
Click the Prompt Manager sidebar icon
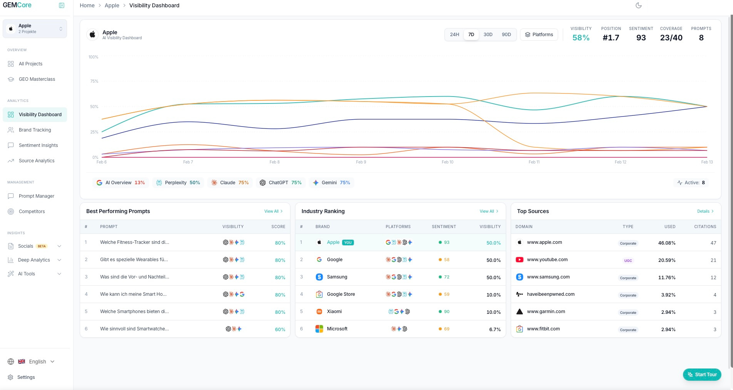pyautogui.click(x=11, y=196)
